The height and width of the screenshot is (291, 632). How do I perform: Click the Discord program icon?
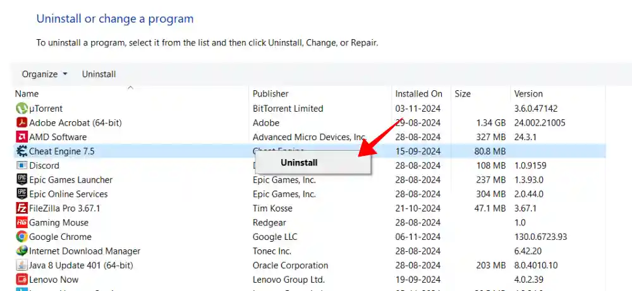[21, 165]
